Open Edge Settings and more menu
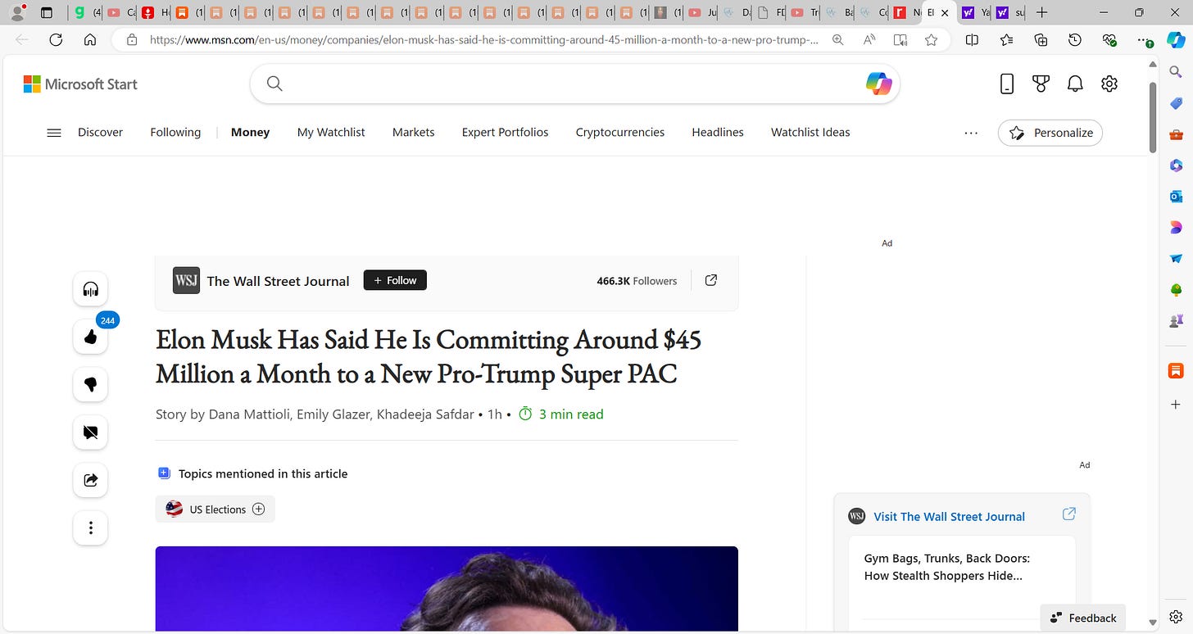Screen dimensions: 1193x634 [x=1145, y=39]
